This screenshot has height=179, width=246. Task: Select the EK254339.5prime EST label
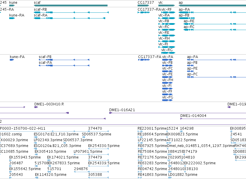point(104,163)
